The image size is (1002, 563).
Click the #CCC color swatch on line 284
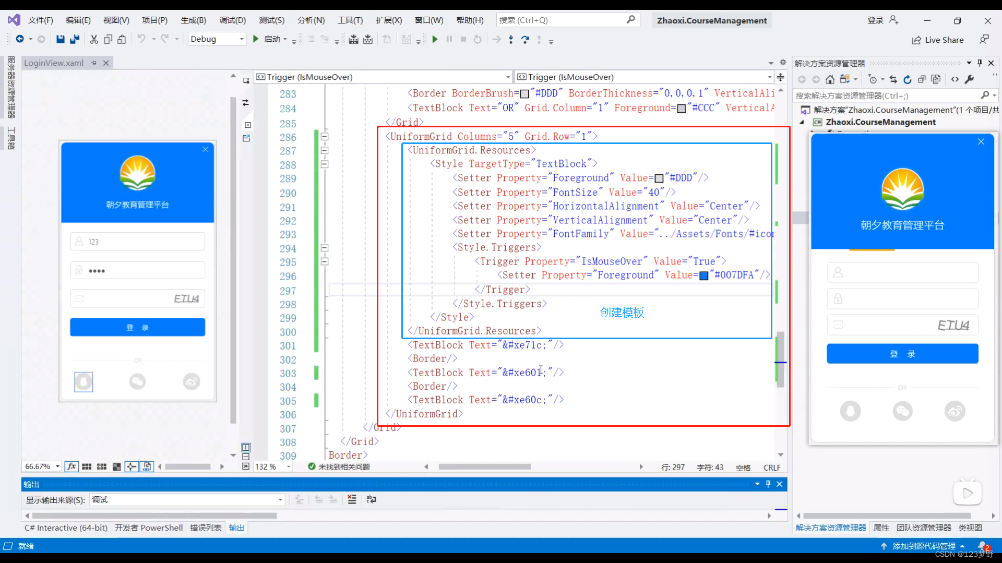(681, 109)
